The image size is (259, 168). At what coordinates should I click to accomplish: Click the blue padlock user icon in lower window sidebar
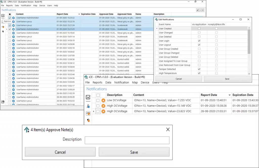[x=88, y=106]
